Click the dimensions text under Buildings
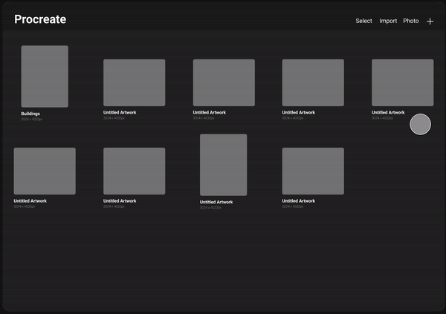The height and width of the screenshot is (314, 446). (31, 120)
